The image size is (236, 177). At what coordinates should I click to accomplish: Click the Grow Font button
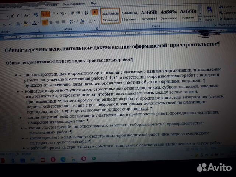(12, 15)
